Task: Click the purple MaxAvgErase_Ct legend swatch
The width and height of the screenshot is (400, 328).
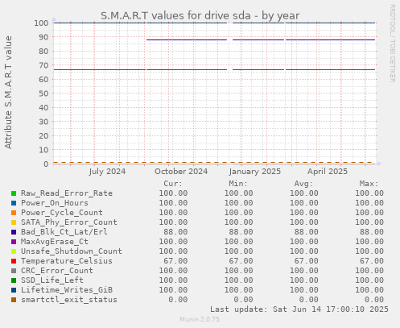Action: pyautogui.click(x=14, y=242)
